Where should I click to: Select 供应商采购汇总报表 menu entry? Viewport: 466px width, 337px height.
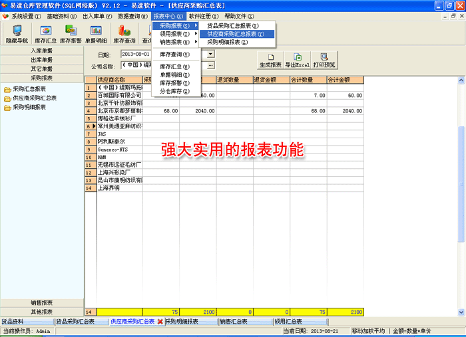(237, 34)
